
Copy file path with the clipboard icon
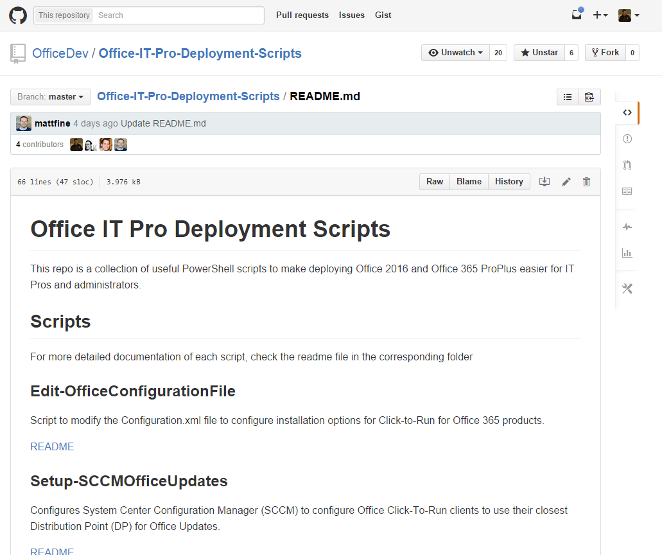589,97
